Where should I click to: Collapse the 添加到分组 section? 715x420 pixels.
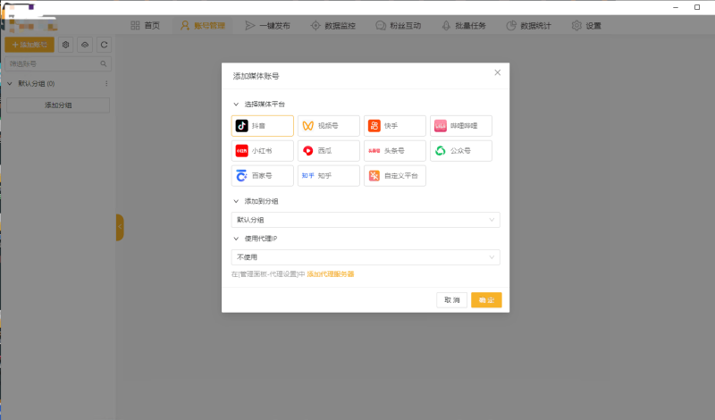236,201
